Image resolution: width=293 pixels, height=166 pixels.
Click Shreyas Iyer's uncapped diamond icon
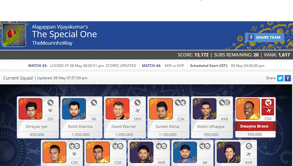50,111
